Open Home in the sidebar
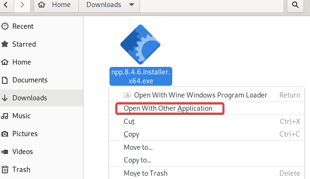The height and width of the screenshot is (179, 310). (x=42, y=62)
